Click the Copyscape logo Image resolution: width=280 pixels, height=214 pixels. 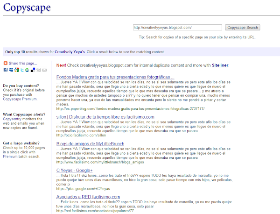pyautogui.click(x=27, y=7)
